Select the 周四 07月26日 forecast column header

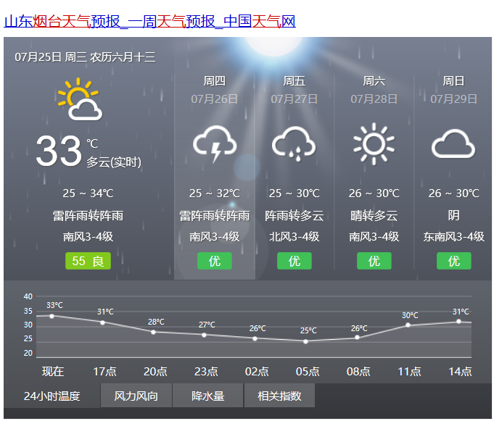click(x=214, y=90)
